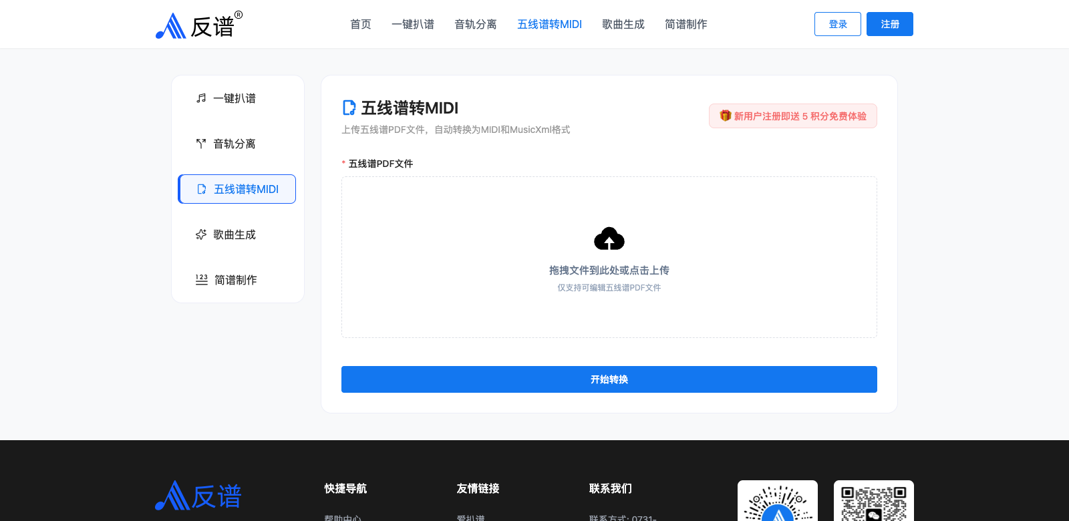1069x521 pixels.
Task: Select 音轨分离 in the sidebar
Action: click(x=237, y=144)
